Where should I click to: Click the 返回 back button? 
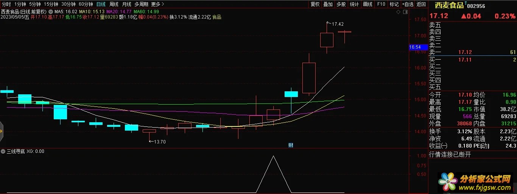(x=421, y=5)
